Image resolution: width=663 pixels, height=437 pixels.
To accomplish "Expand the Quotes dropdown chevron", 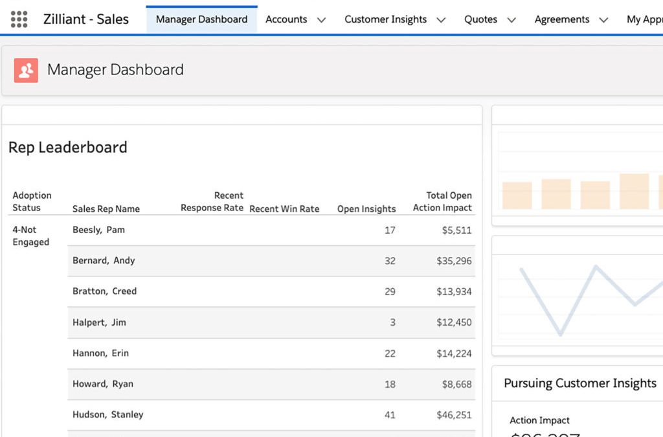I will click(x=511, y=20).
